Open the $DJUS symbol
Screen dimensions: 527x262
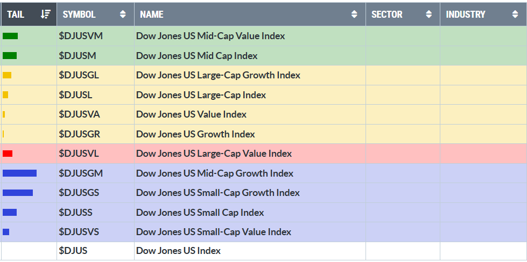[x=73, y=251]
